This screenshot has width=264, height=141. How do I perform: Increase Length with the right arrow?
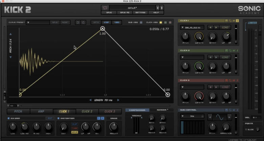(x=118, y=100)
